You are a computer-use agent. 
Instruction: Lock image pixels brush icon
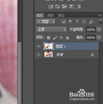tap(55, 38)
